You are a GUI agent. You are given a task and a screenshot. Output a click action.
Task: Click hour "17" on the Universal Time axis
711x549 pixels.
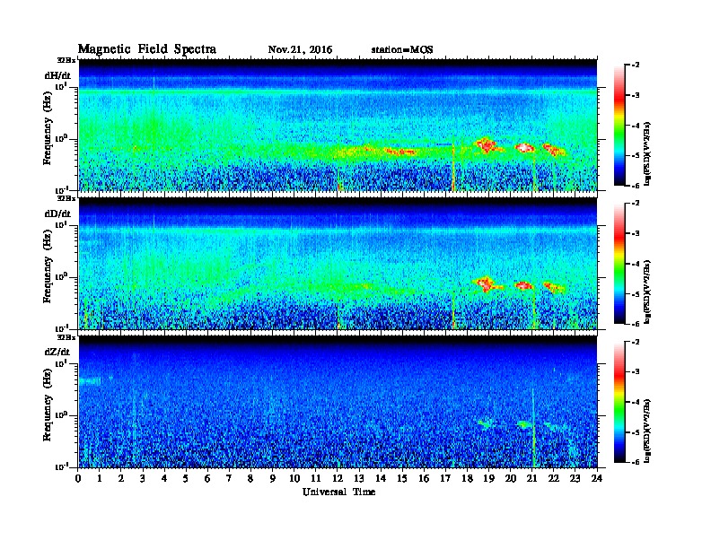click(445, 478)
